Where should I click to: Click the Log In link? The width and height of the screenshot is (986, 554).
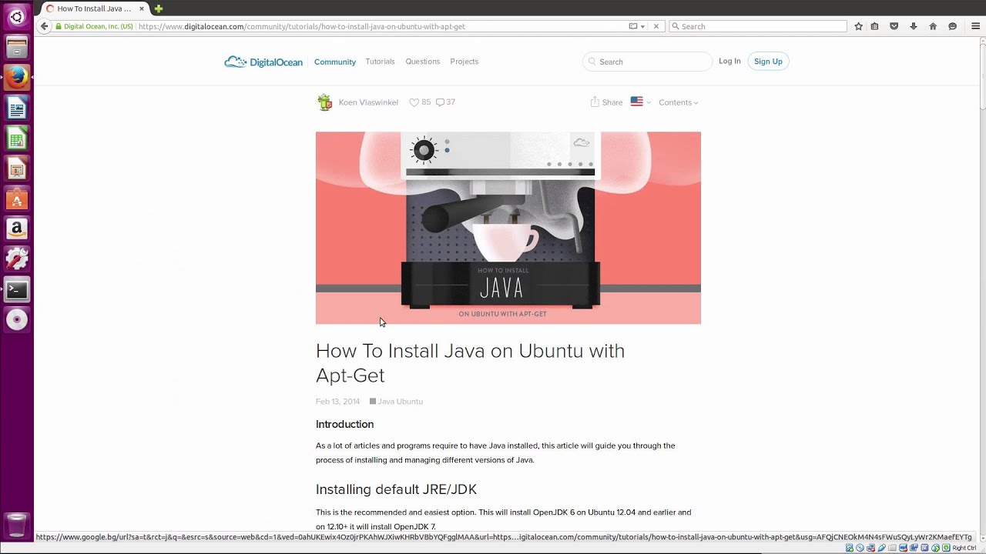coord(729,62)
